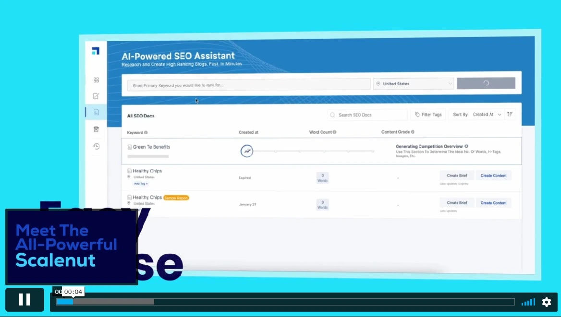The width and height of the screenshot is (561, 317).
Task: Click the loading create button beside country
Action: click(x=486, y=83)
